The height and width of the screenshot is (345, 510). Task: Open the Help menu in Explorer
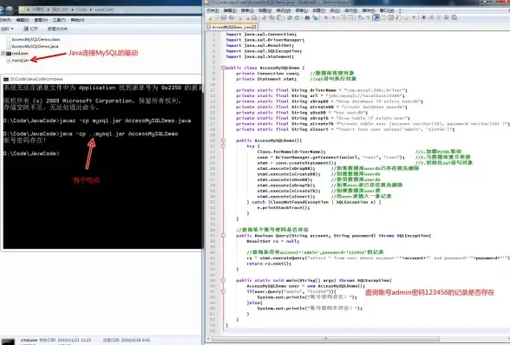[x=77, y=20]
